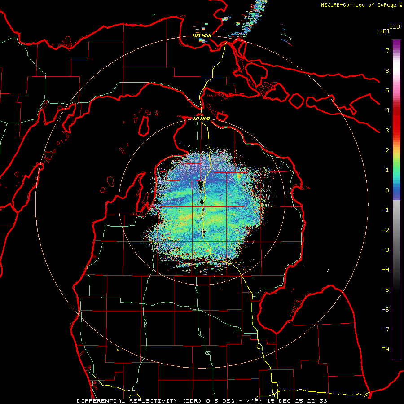Click the DIFFERENTIAL REFLECTIVITY (ZDR) title text
Image resolution: width=404 pixels, height=404 pixels.
[140, 401]
